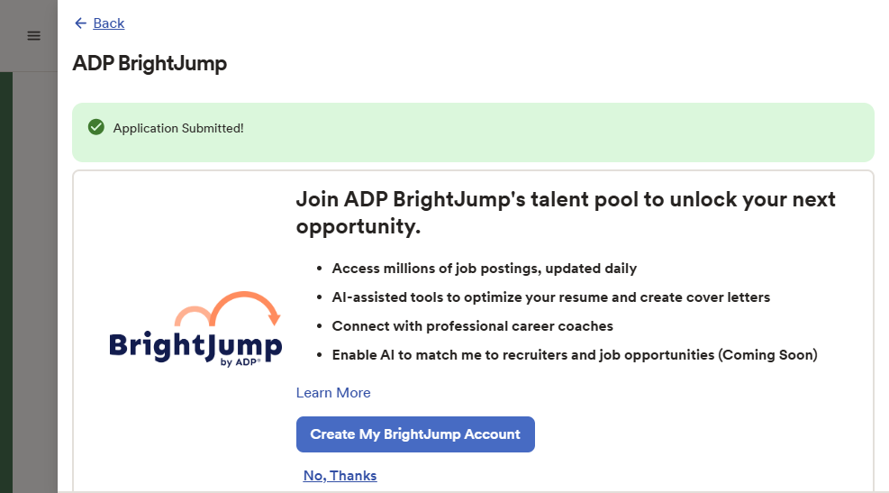This screenshot has width=889, height=493.
Task: Click the talent pool heading text
Action: coord(566,213)
